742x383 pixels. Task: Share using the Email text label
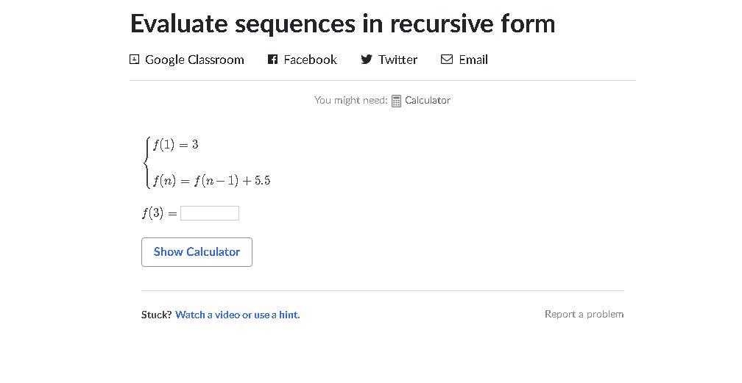(473, 60)
